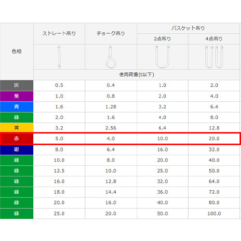Click the choke hitch sling diagram icon
The height and width of the screenshot is (241, 241).
(x=111, y=57)
